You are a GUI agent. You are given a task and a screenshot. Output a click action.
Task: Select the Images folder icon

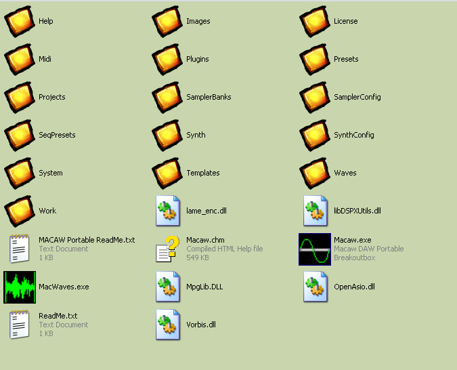[167, 21]
